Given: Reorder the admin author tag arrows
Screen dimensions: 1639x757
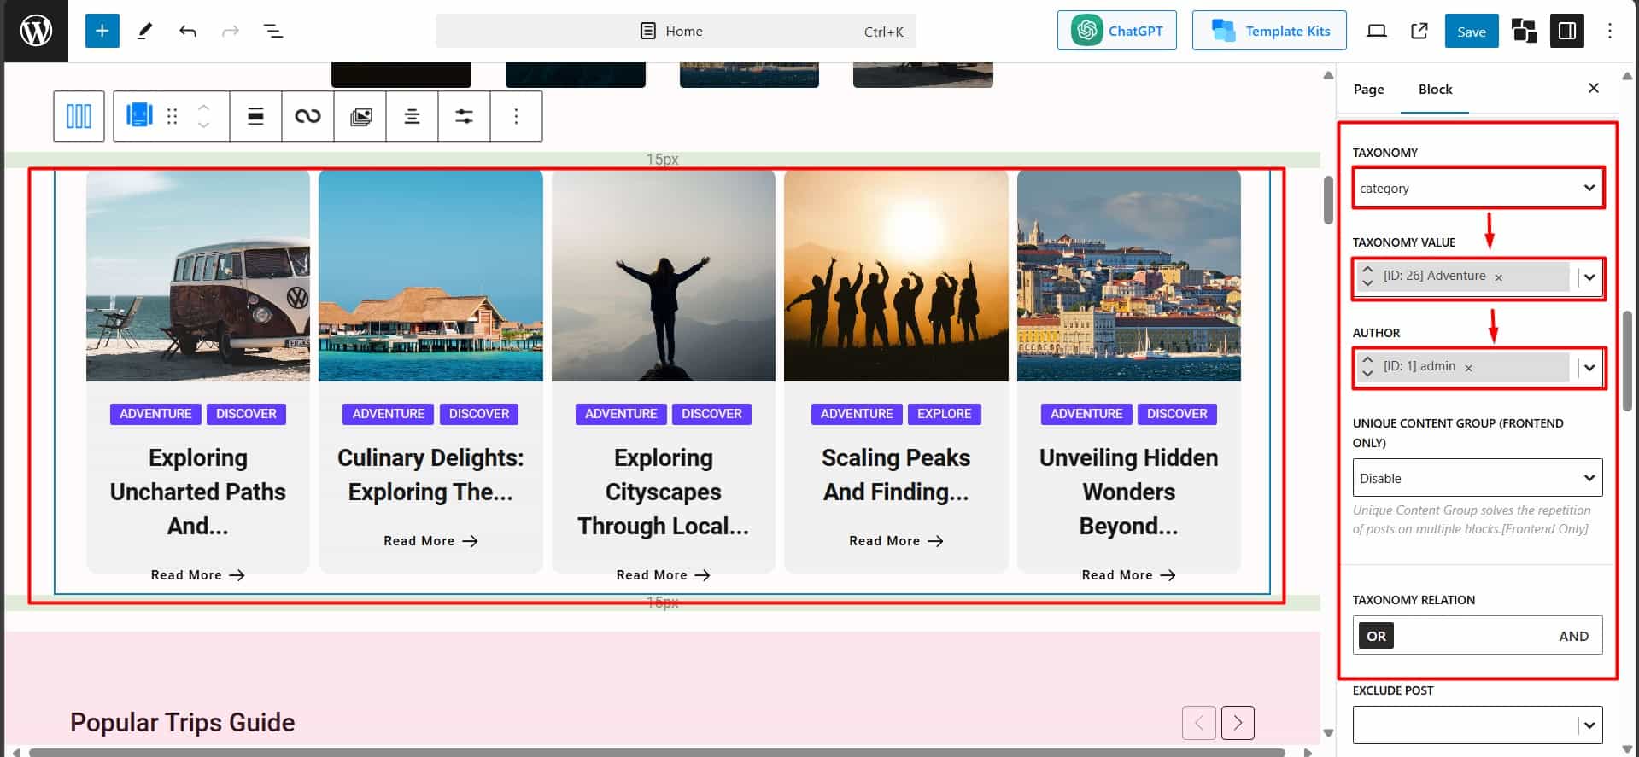Looking at the screenshot, I should [x=1367, y=367].
